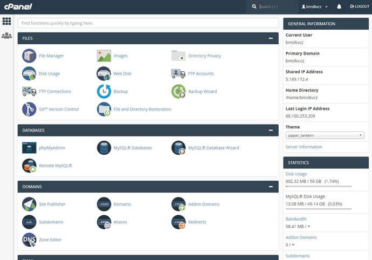Click the General Information panel header
This screenshot has width=372, height=260.
(x=326, y=24)
